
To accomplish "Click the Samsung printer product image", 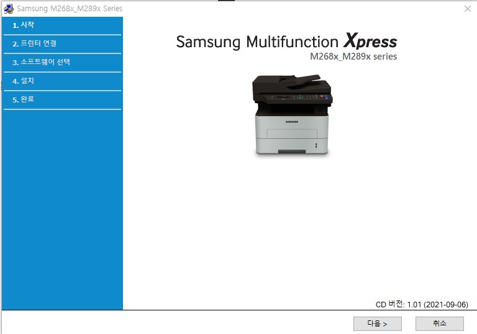I will [292, 115].
